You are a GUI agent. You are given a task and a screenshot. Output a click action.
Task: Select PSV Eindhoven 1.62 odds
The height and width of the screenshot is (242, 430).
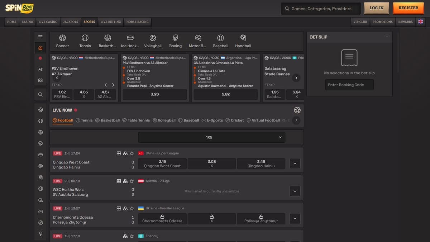coord(62,94)
